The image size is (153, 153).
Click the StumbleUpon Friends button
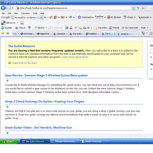(114, 28)
